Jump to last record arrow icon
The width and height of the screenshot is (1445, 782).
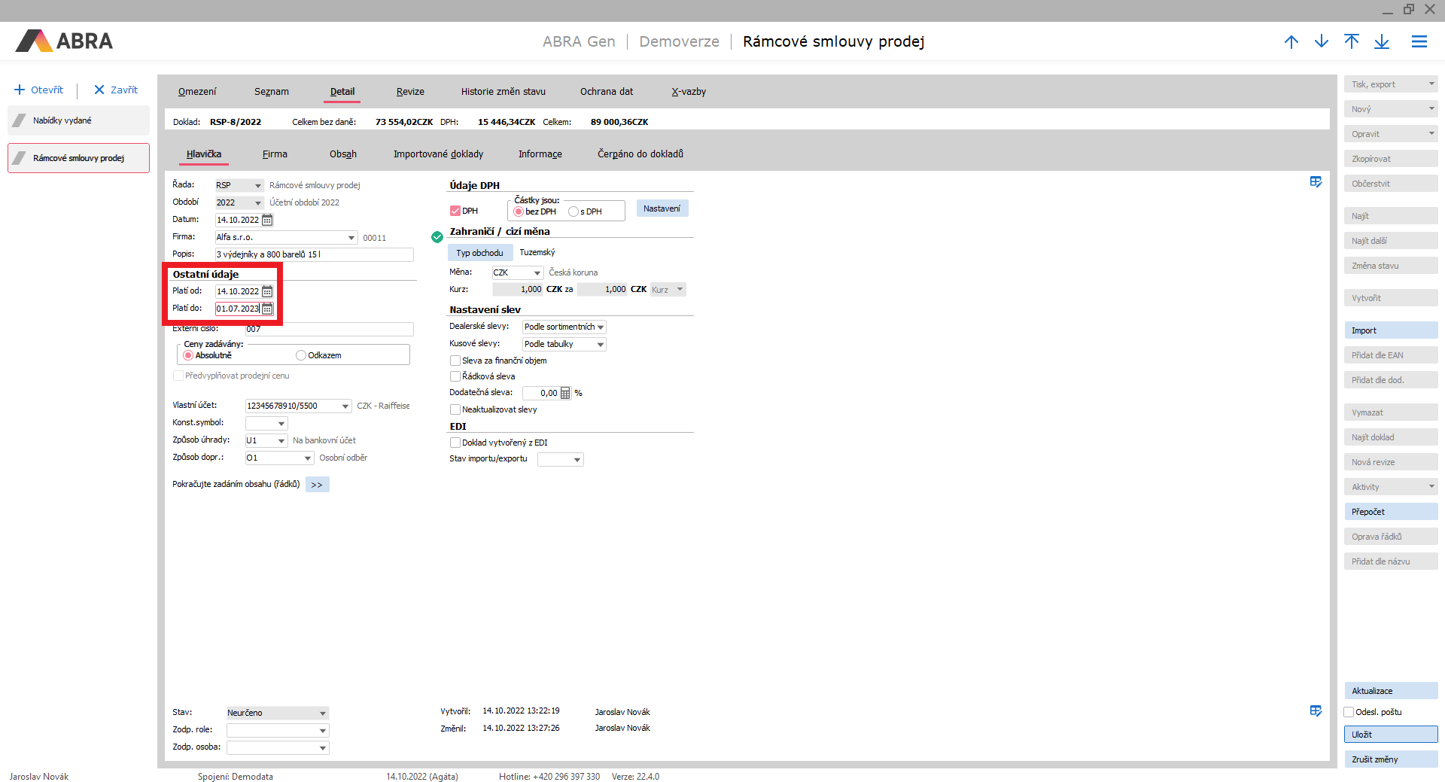(x=1382, y=42)
